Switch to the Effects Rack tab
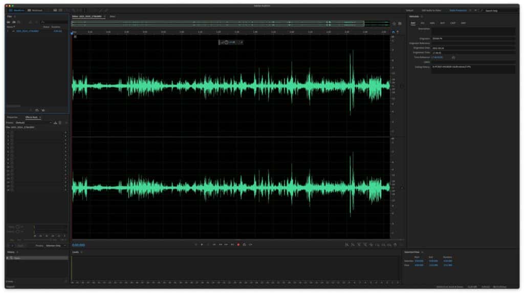Screen dimensions: 524x294 (31, 117)
